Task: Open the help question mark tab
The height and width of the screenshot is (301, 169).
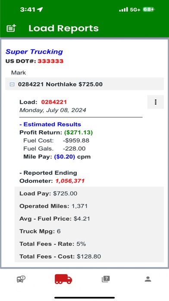Action: [x=106, y=279]
